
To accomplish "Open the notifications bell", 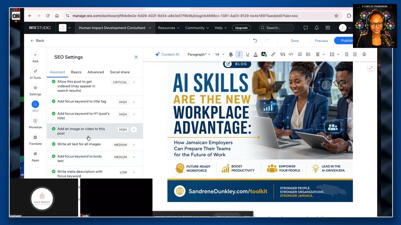I will 317,28.
